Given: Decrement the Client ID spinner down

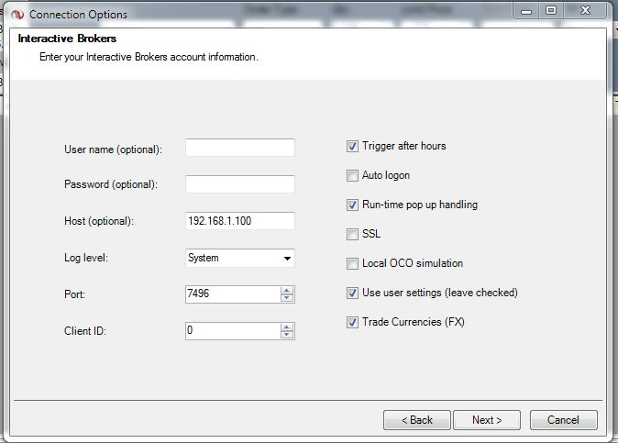Looking at the screenshot, I should (287, 335).
